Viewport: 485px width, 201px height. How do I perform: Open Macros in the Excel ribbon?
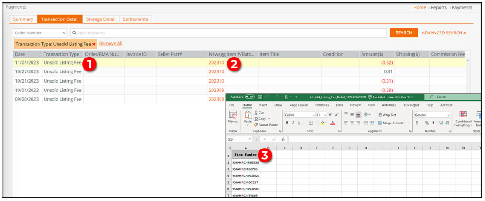(233, 118)
